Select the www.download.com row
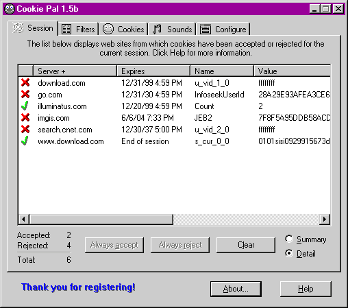 coord(175,141)
